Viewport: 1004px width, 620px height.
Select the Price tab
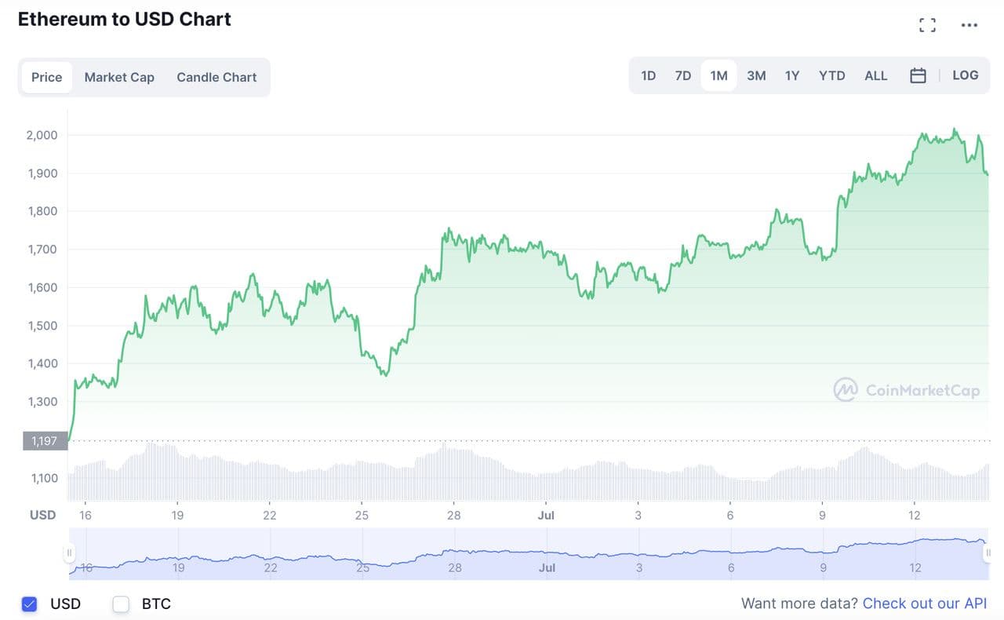[47, 77]
